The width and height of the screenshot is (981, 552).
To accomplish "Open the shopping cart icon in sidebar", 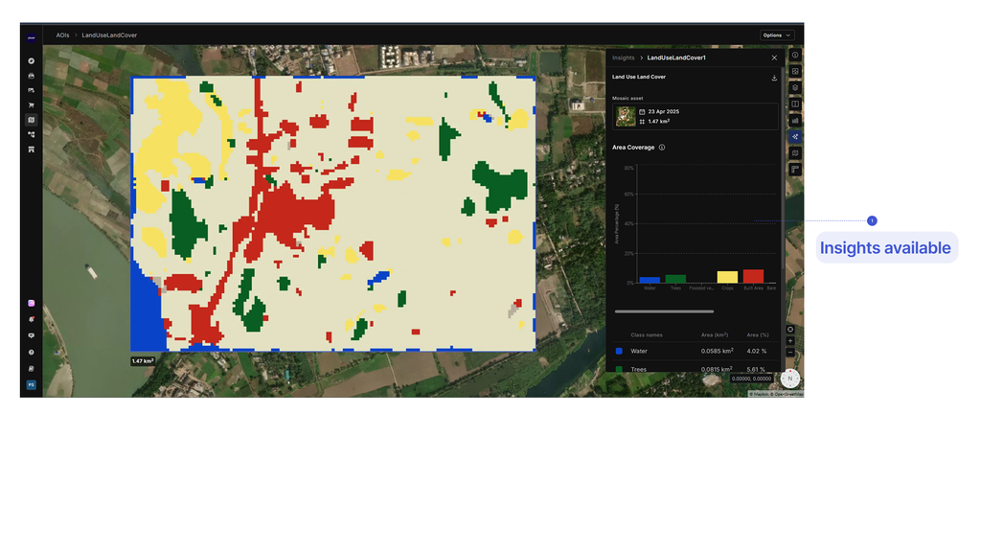I will [32, 105].
